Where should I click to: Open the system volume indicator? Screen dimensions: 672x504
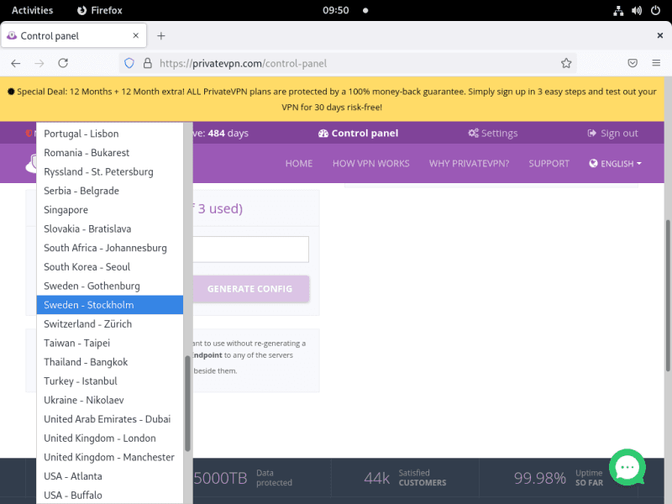(x=635, y=11)
